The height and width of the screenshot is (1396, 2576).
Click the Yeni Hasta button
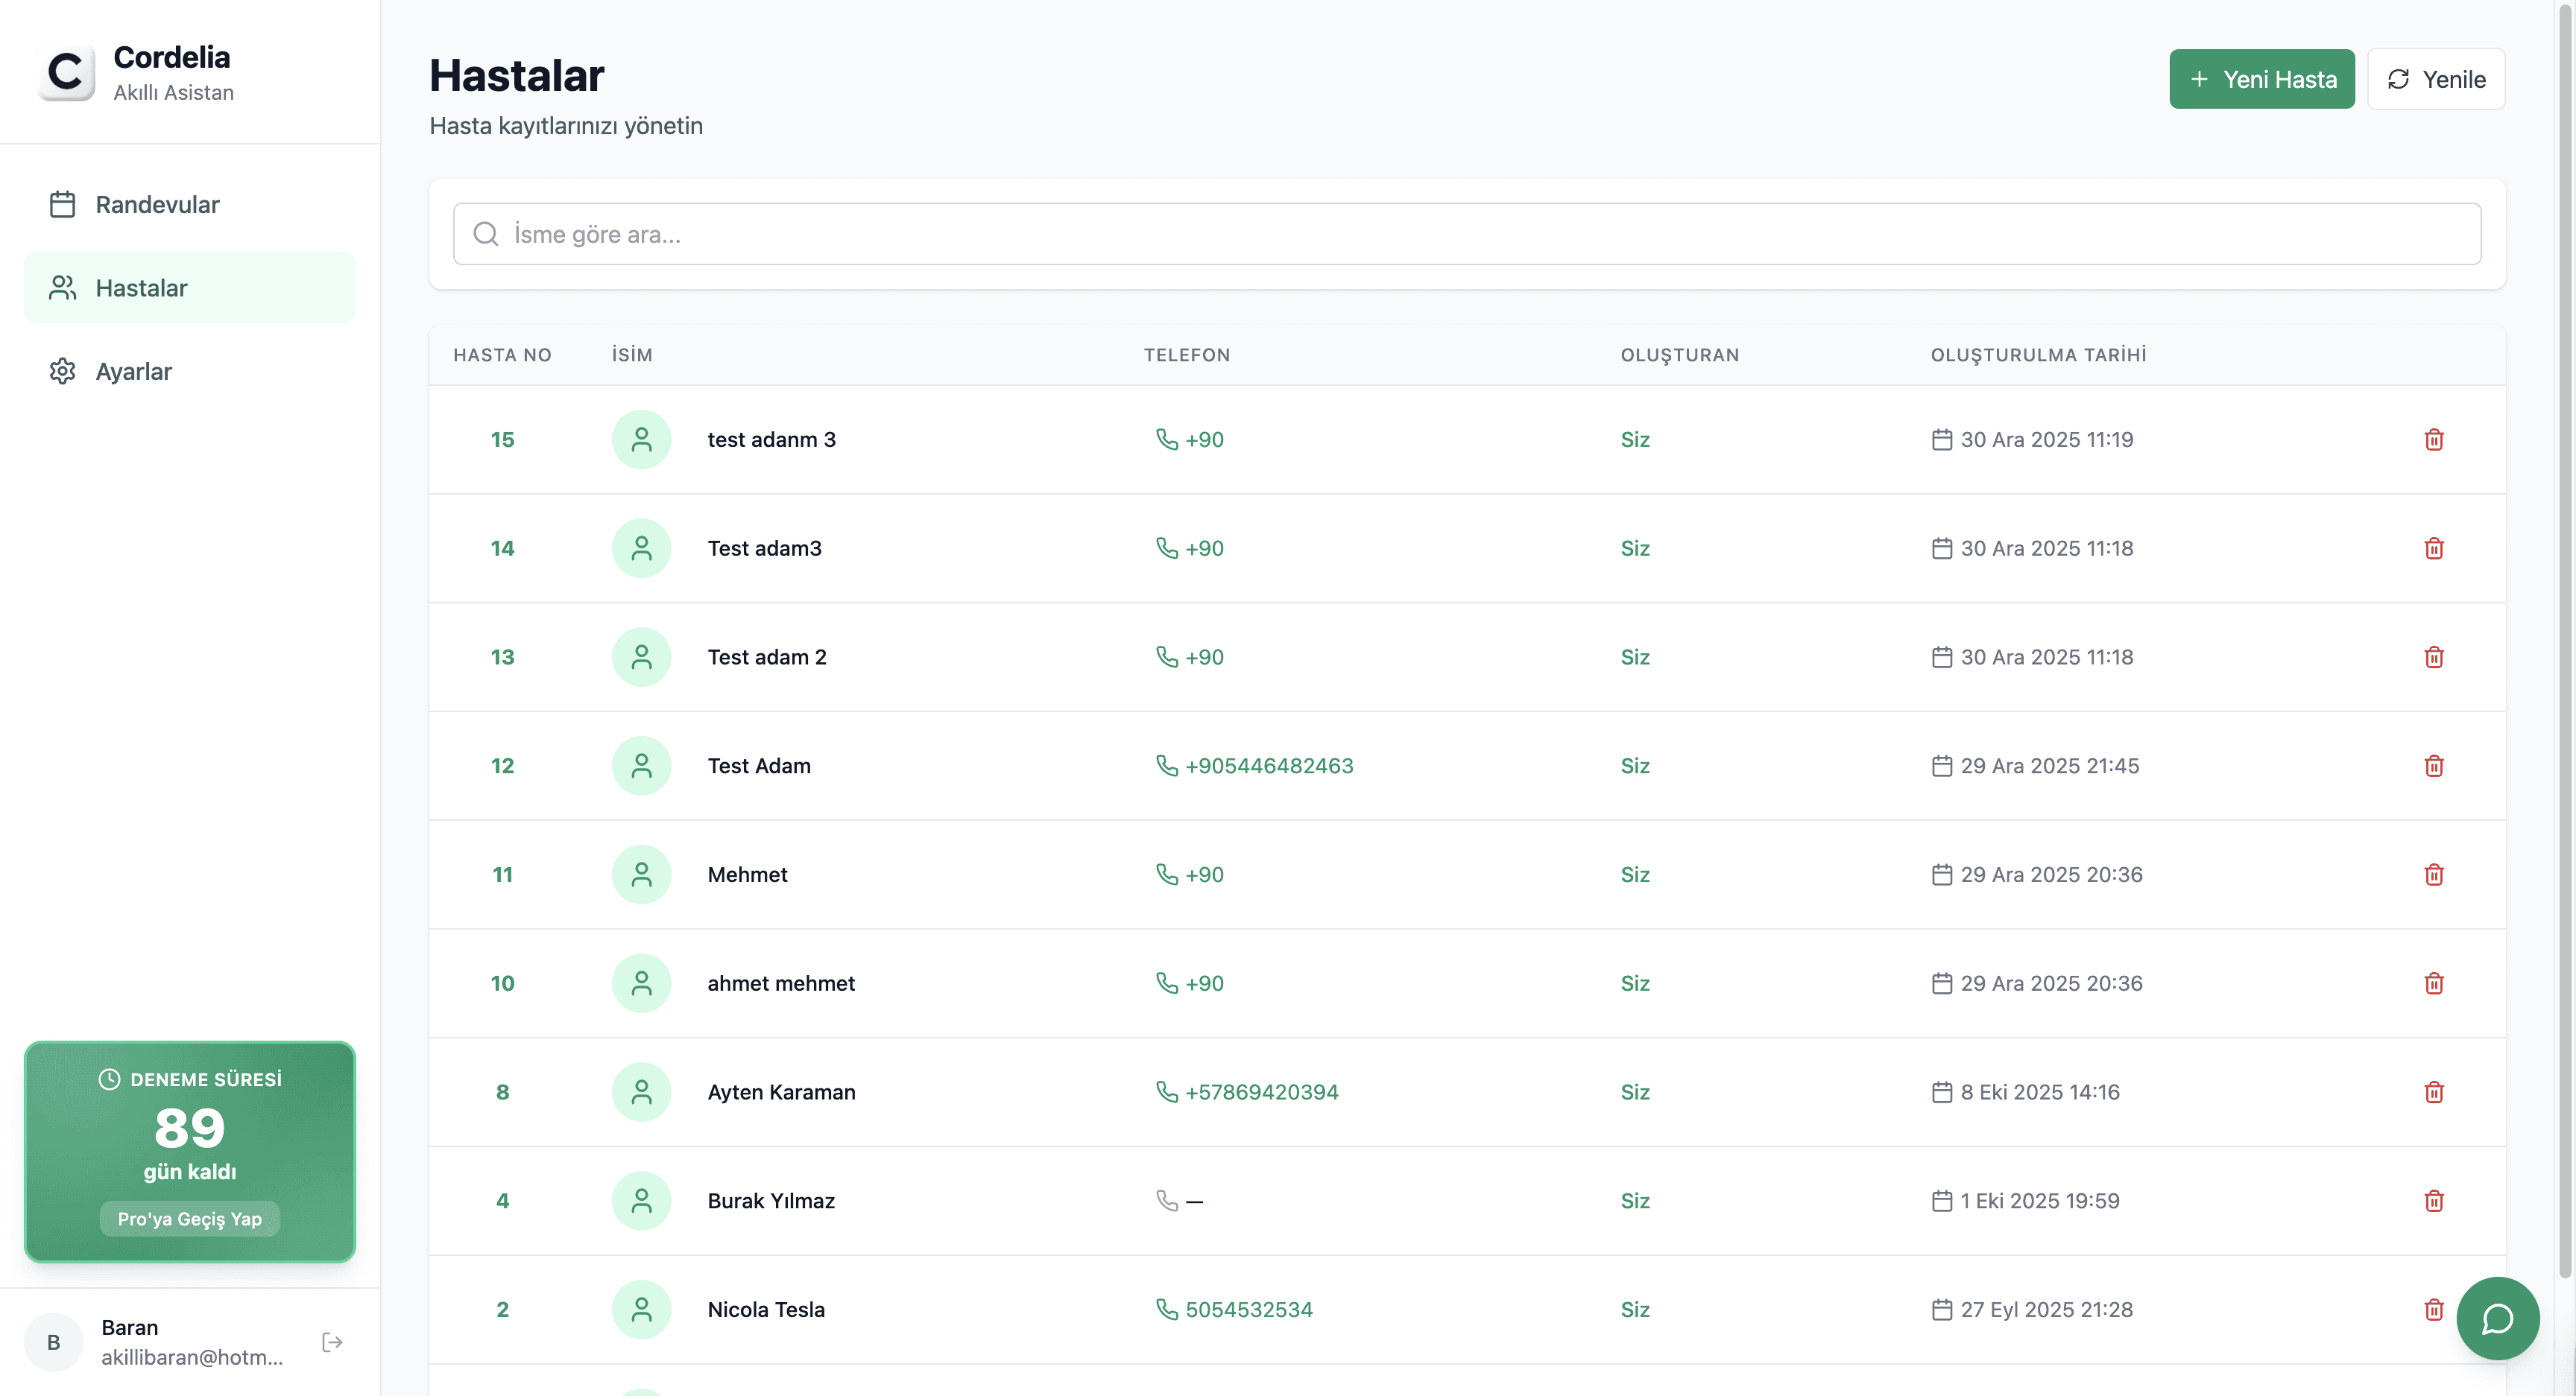(2261, 79)
